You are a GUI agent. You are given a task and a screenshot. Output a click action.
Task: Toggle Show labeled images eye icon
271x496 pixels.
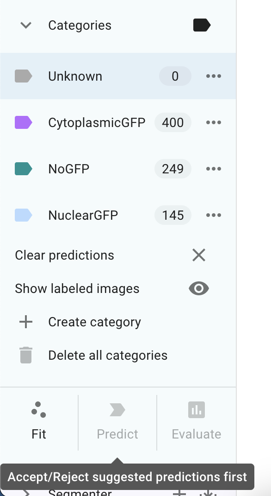(x=198, y=288)
